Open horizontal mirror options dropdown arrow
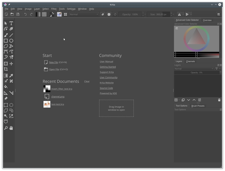The width and height of the screenshot is (225, 171). [183, 14]
